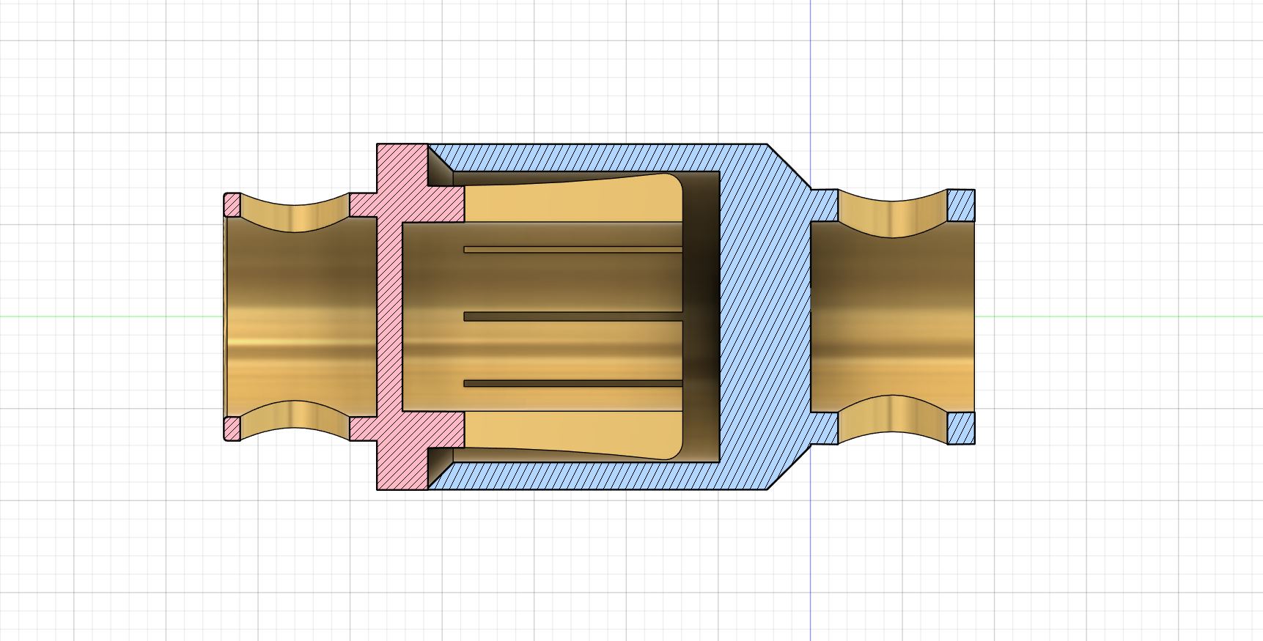
Task: Select the lower tapered gold collet finger
Action: [x=573, y=435]
